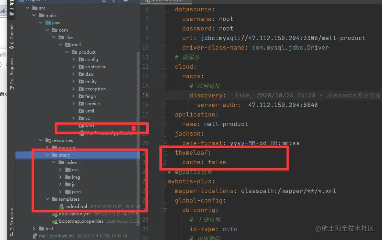382x240 pixels.
Task: Expand the dao package chevron
Action: point(73,74)
